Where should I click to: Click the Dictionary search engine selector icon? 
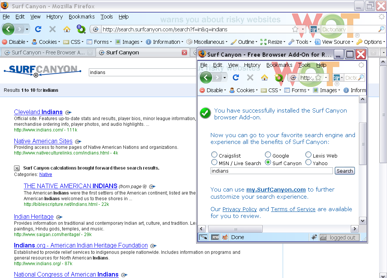tap(315, 29)
